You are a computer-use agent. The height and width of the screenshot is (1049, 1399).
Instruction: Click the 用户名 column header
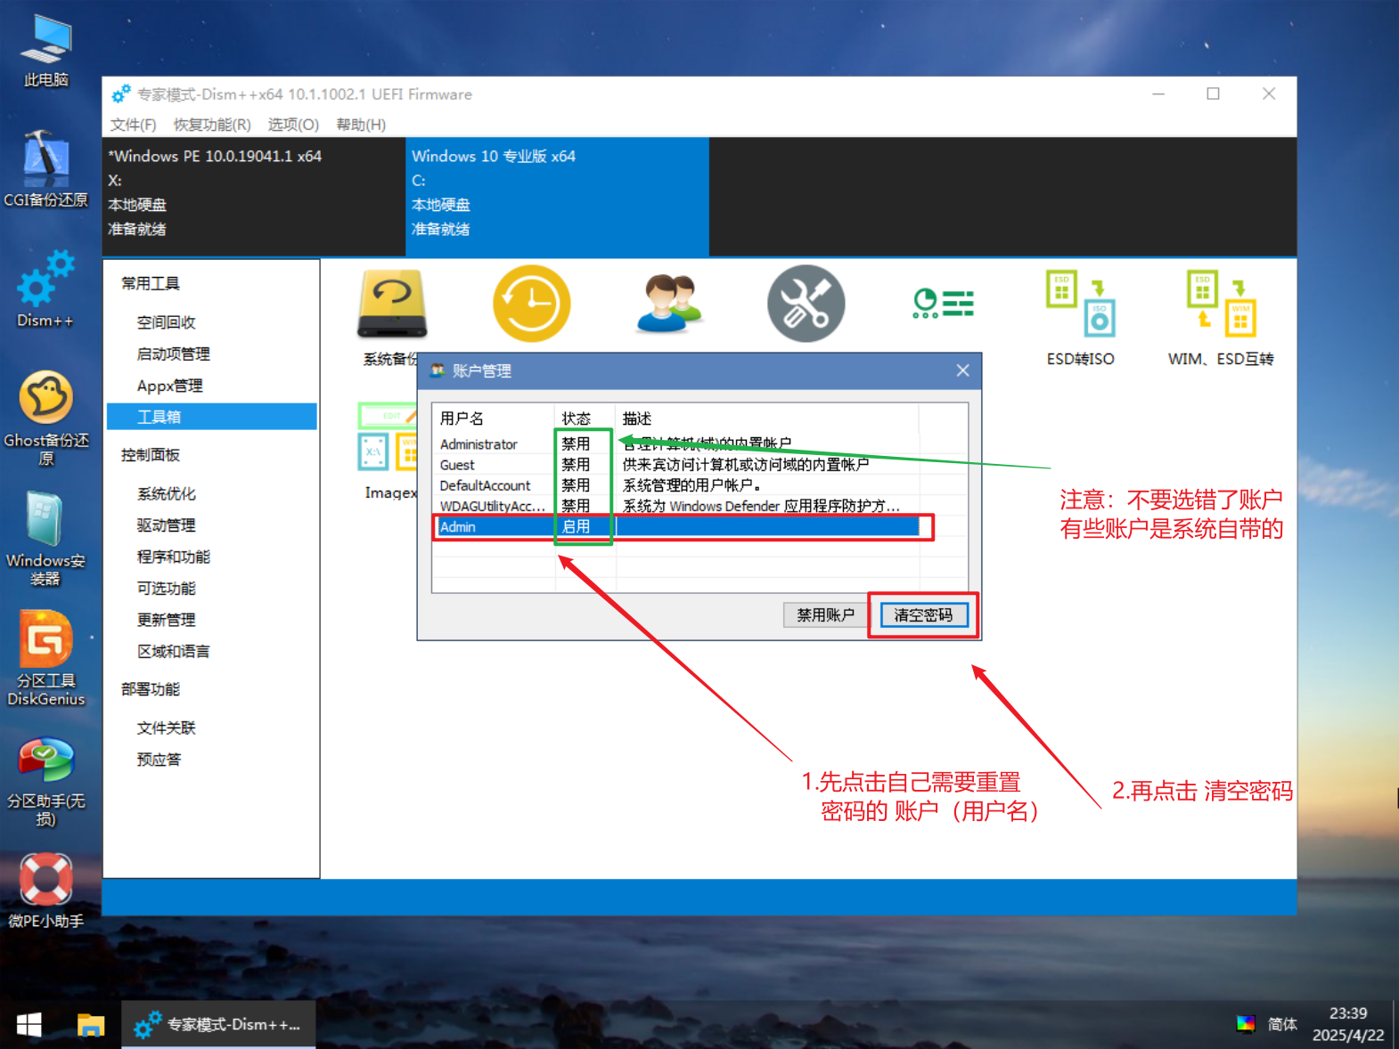tap(495, 419)
